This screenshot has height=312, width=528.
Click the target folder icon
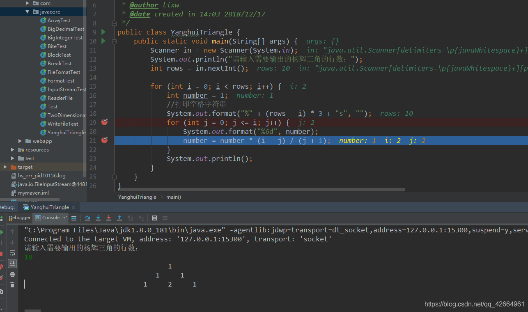pos(13,167)
